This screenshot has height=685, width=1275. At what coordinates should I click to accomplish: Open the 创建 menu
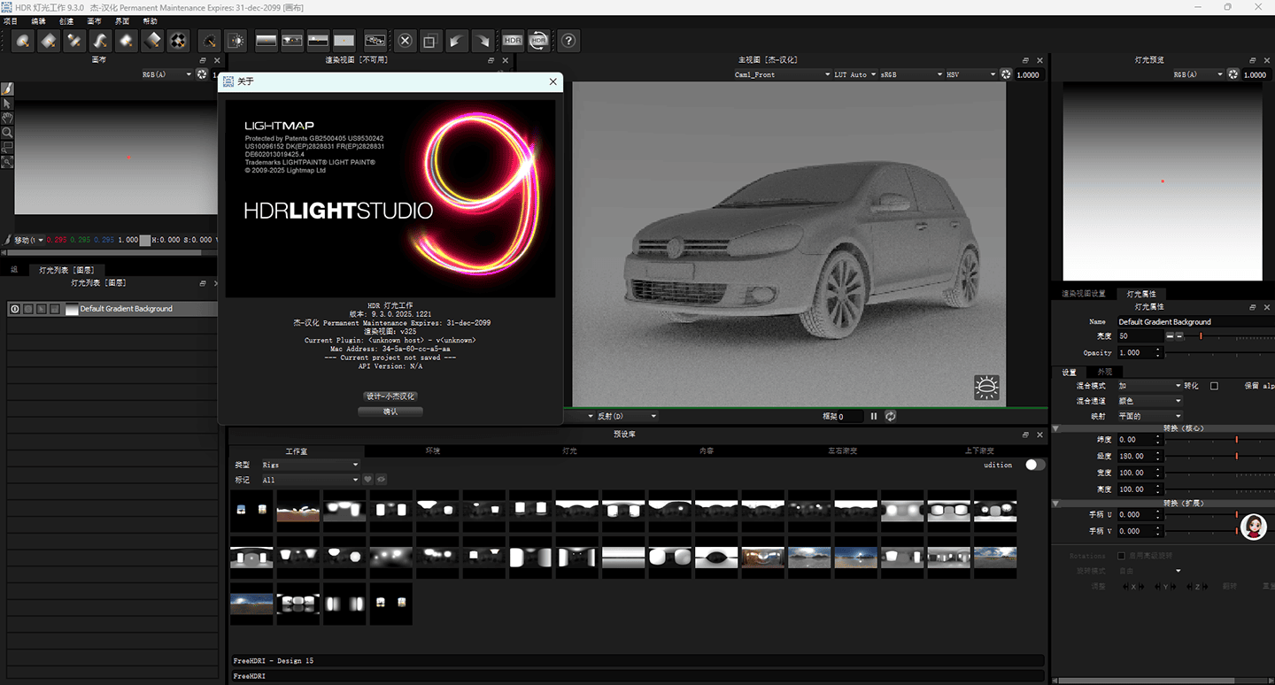coord(66,20)
